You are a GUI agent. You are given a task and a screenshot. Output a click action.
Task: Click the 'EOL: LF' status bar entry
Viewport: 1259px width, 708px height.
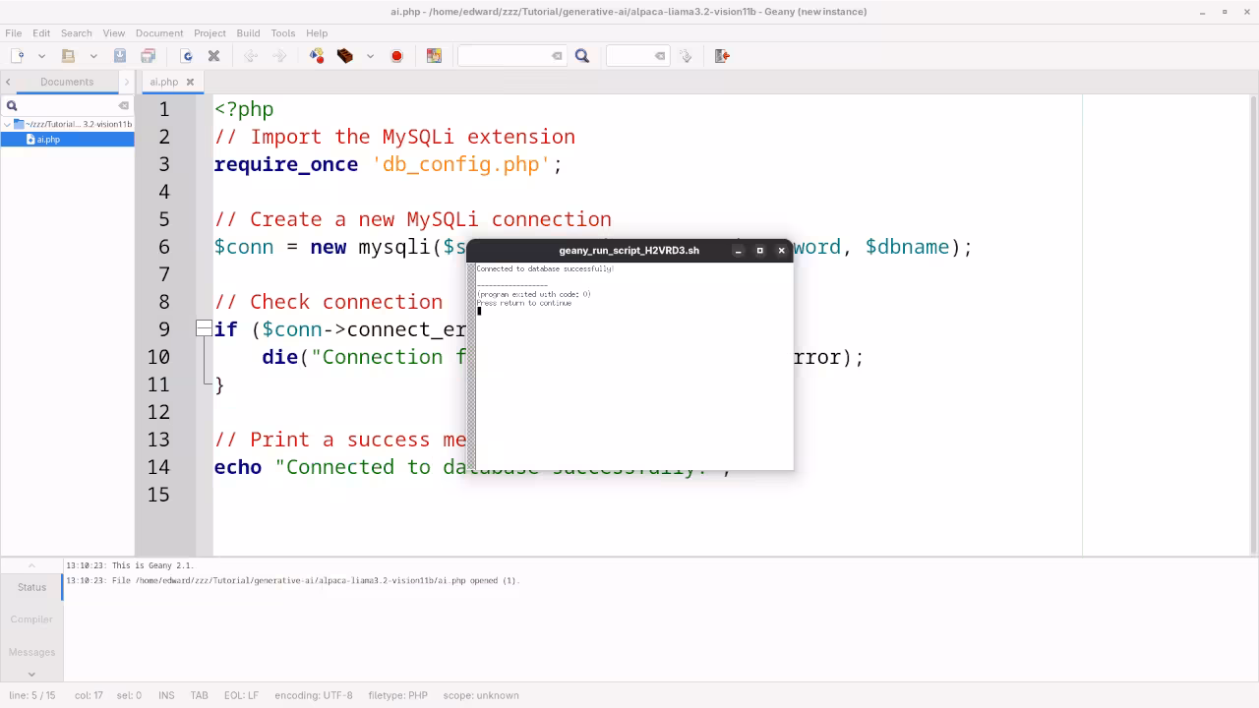[x=241, y=695]
